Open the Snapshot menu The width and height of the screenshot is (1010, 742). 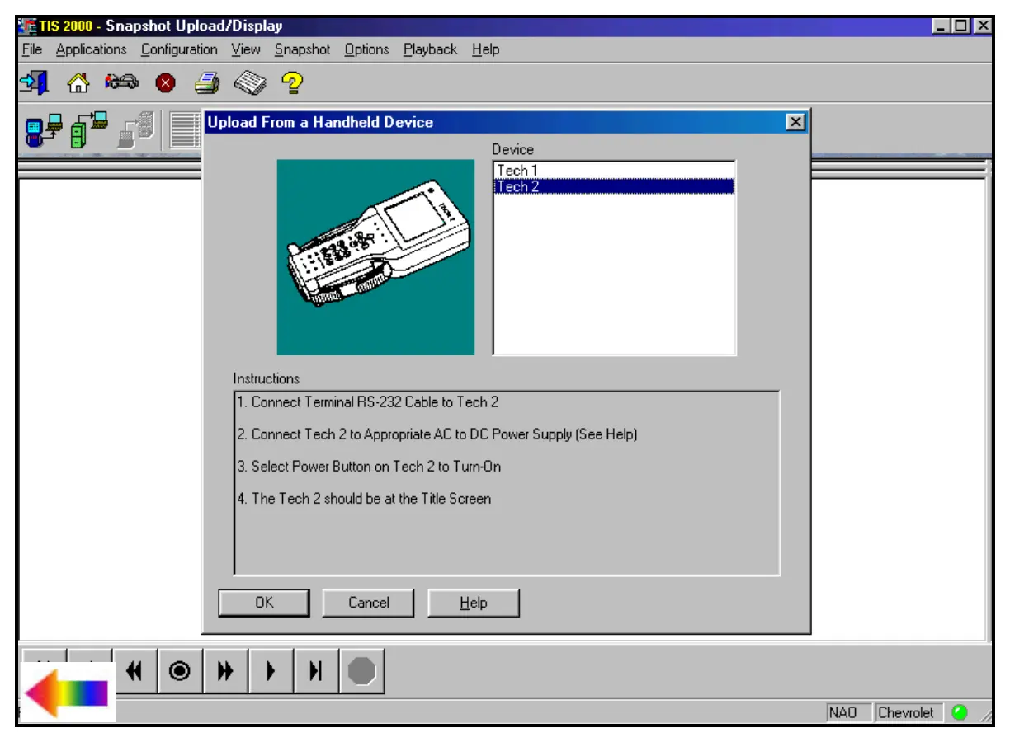[302, 49]
